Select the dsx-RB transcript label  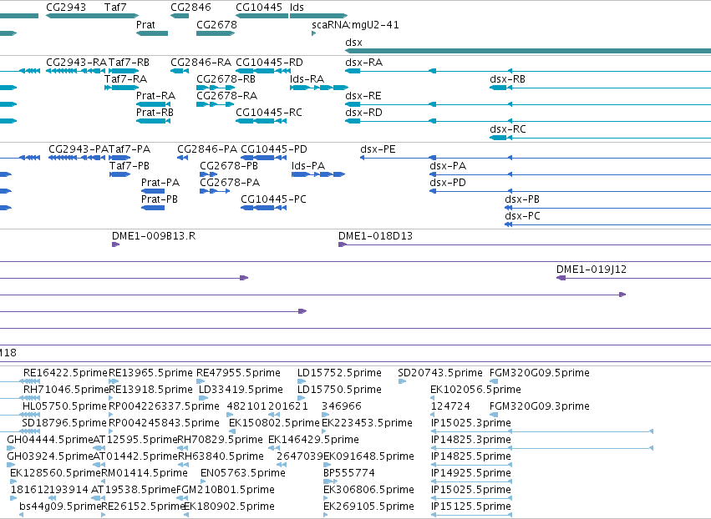pos(507,78)
